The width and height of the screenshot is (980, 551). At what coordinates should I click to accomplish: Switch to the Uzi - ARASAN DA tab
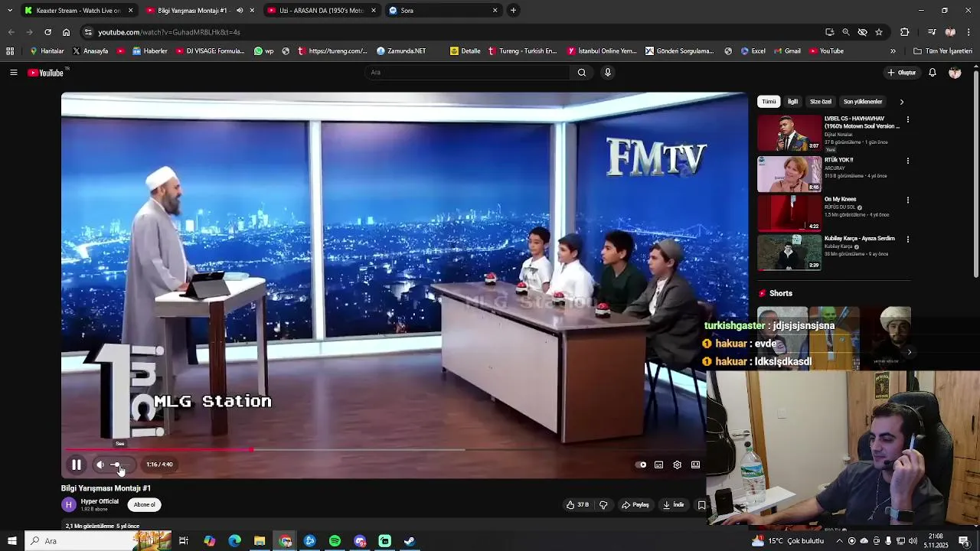coord(322,11)
